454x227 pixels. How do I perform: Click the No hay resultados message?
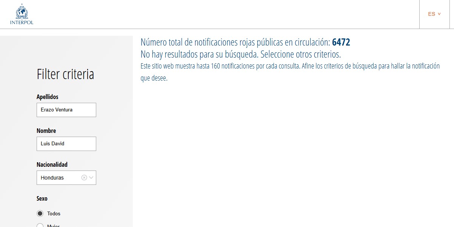point(240,54)
